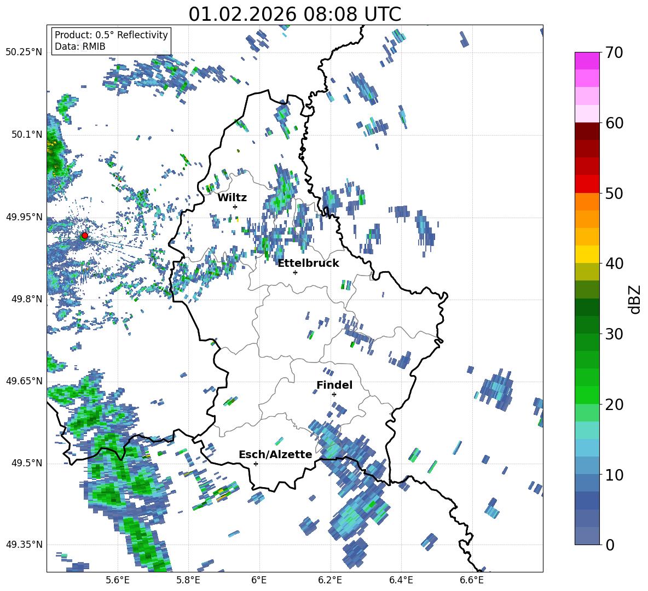Click the colorbar tick label 0
This screenshot has height=591, width=648.
pos(610,545)
